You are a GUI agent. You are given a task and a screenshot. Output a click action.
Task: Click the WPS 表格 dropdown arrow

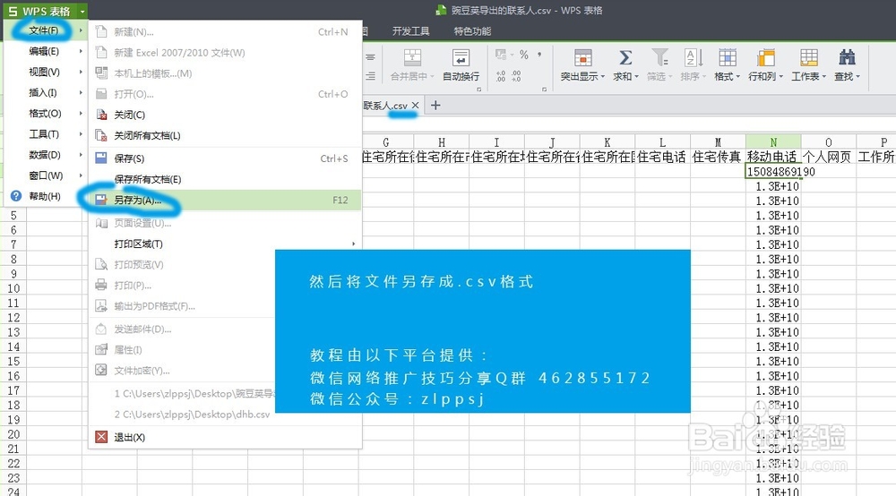click(82, 11)
